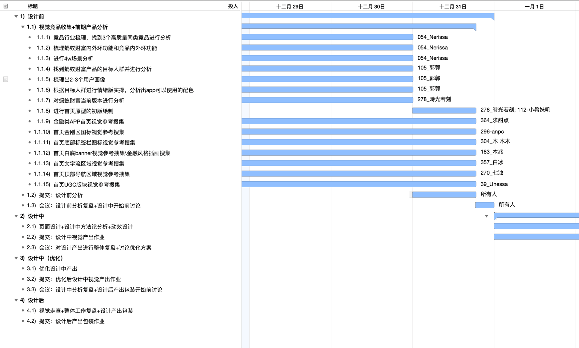Open the note icon on task 1.1.5
579x348 pixels.
(x=6, y=79)
